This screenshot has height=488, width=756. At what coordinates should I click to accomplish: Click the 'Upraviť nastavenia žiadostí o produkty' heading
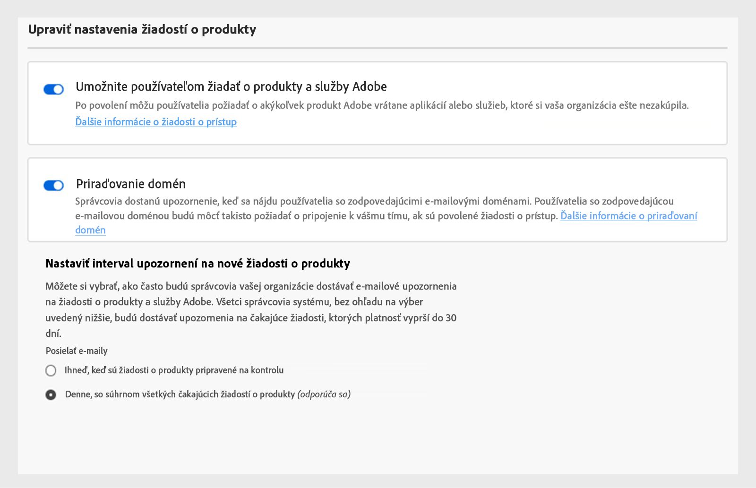[142, 29]
